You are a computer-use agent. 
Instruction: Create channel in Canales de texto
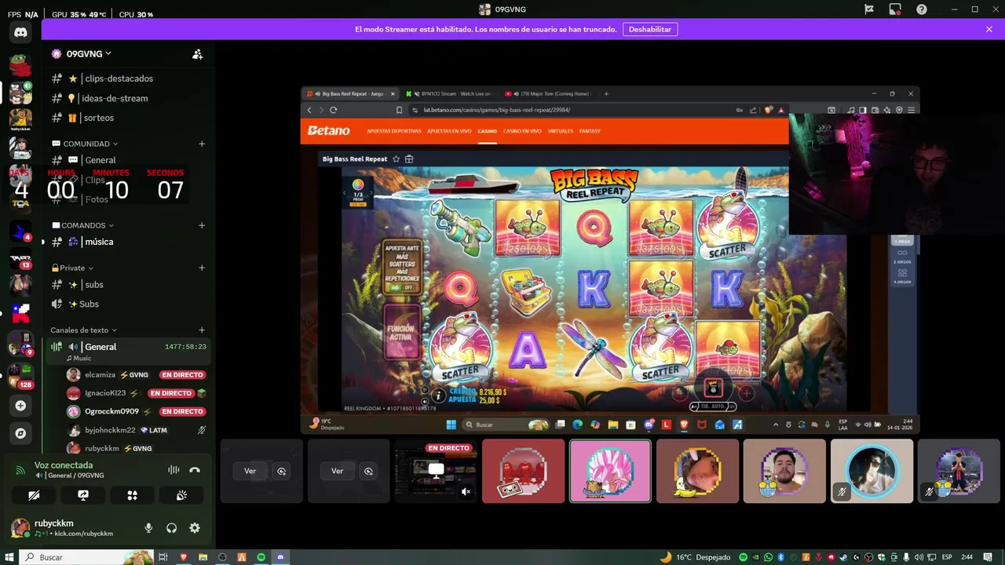tap(202, 330)
